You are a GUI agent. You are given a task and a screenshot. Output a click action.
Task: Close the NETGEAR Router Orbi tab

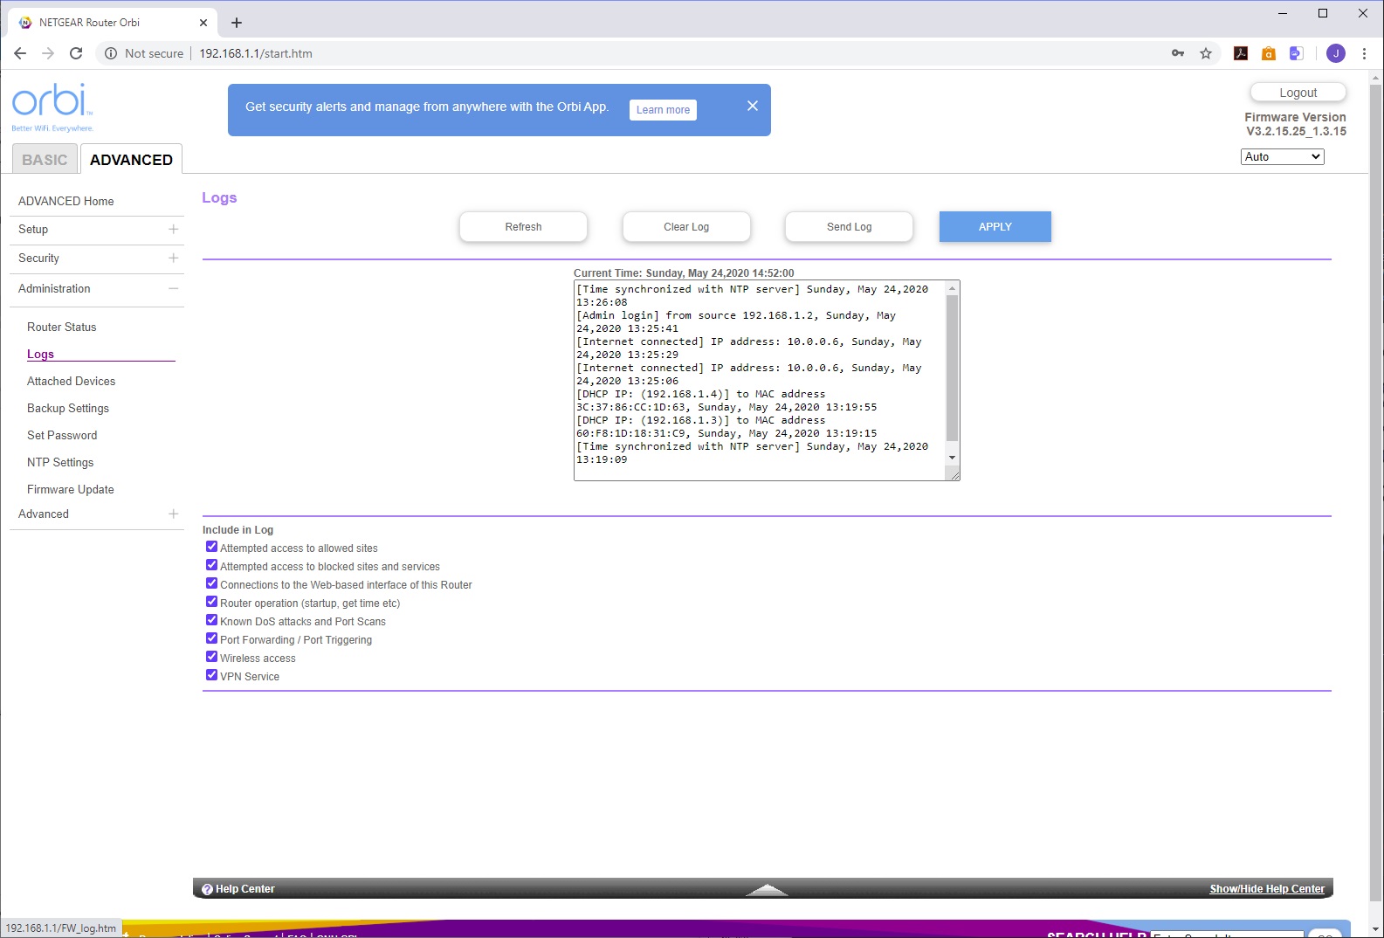coord(203,23)
